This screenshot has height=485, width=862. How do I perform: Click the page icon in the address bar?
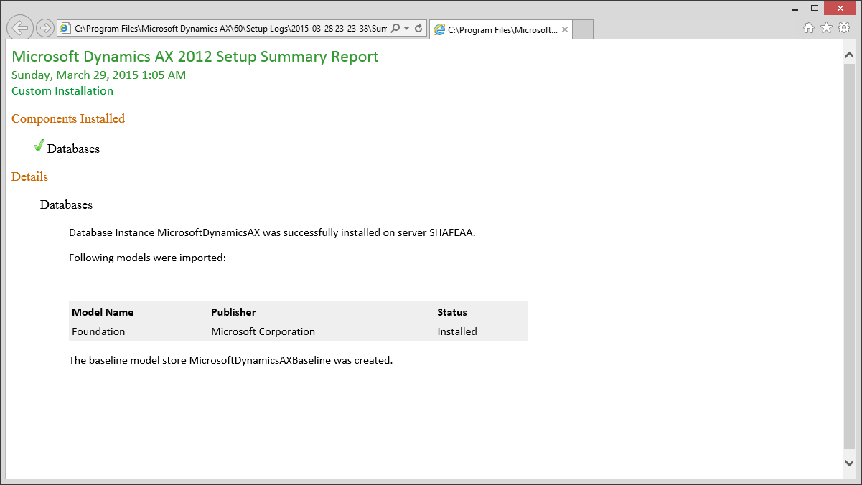(x=65, y=28)
